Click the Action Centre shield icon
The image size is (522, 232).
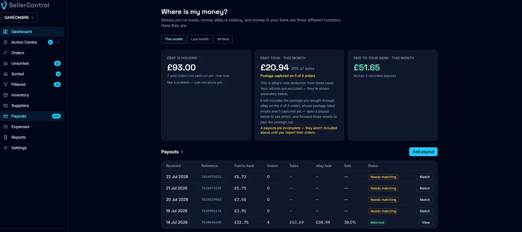tap(5, 42)
